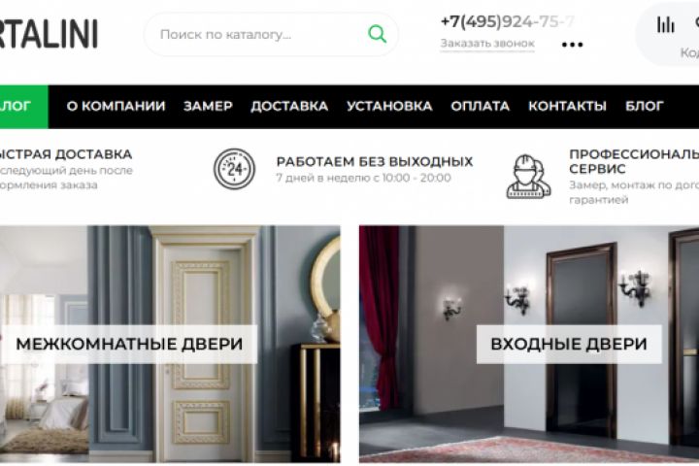The image size is (699, 466).
Task: Click the МЕЖКОМНАТНЫЕ ДВЕРИ banner label
Action: click(x=129, y=345)
